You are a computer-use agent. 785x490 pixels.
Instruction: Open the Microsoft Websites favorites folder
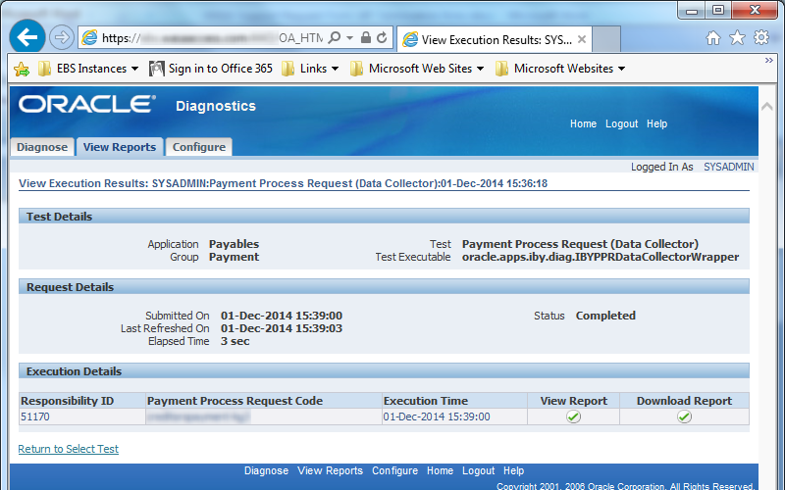(560, 69)
